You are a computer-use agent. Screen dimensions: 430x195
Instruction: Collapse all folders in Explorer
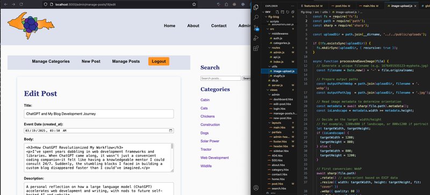(x=293, y=12)
